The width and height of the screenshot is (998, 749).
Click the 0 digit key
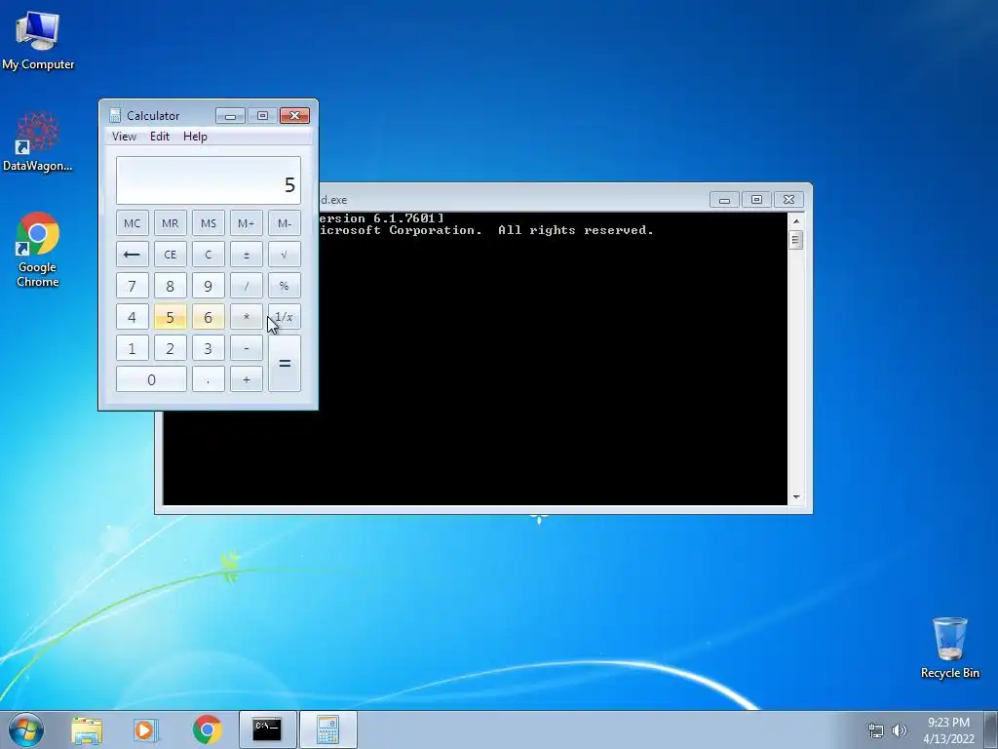(151, 379)
